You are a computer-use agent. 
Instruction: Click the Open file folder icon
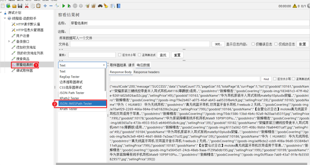(x=14, y=6)
